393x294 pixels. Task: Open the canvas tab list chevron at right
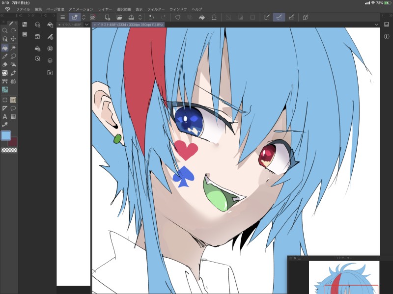click(376, 25)
